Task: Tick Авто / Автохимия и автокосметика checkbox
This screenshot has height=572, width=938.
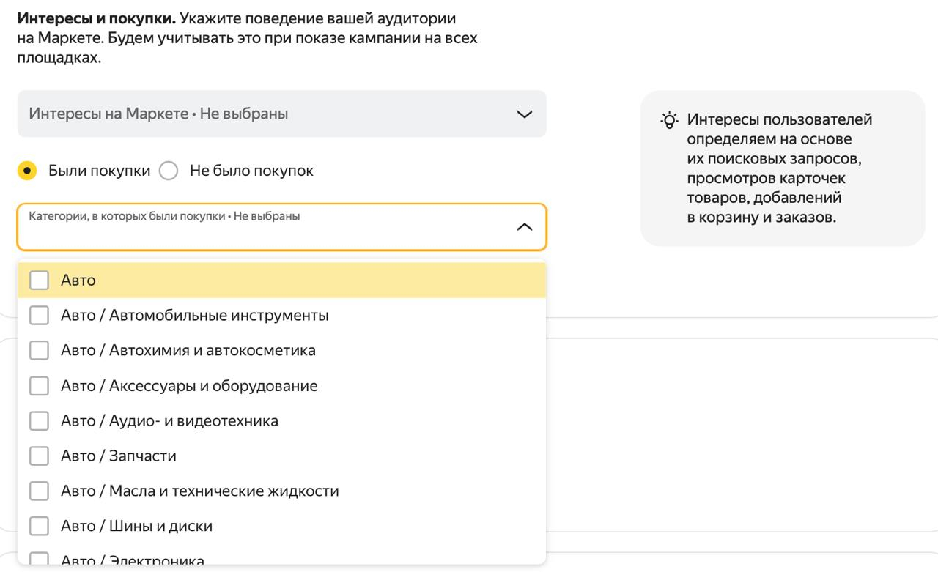Action: click(x=39, y=351)
